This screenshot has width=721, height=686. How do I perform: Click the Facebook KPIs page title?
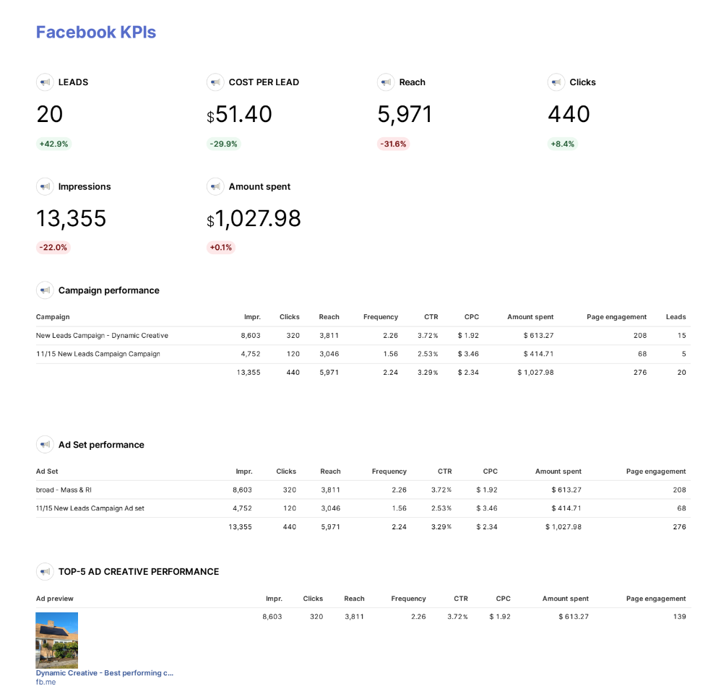click(96, 32)
